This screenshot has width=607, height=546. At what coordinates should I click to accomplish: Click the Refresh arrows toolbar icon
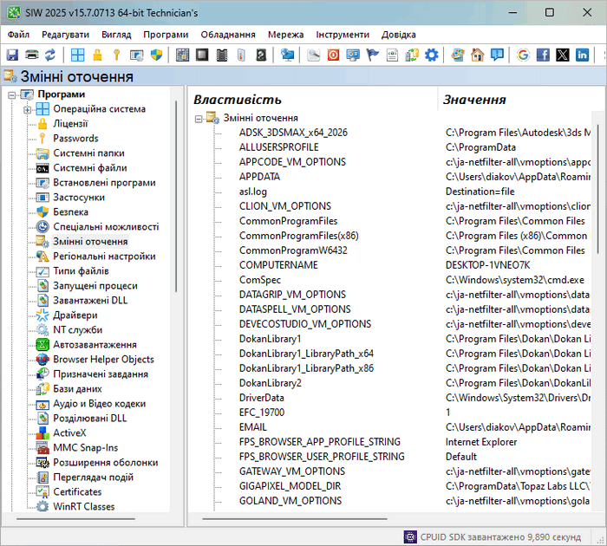(x=50, y=55)
